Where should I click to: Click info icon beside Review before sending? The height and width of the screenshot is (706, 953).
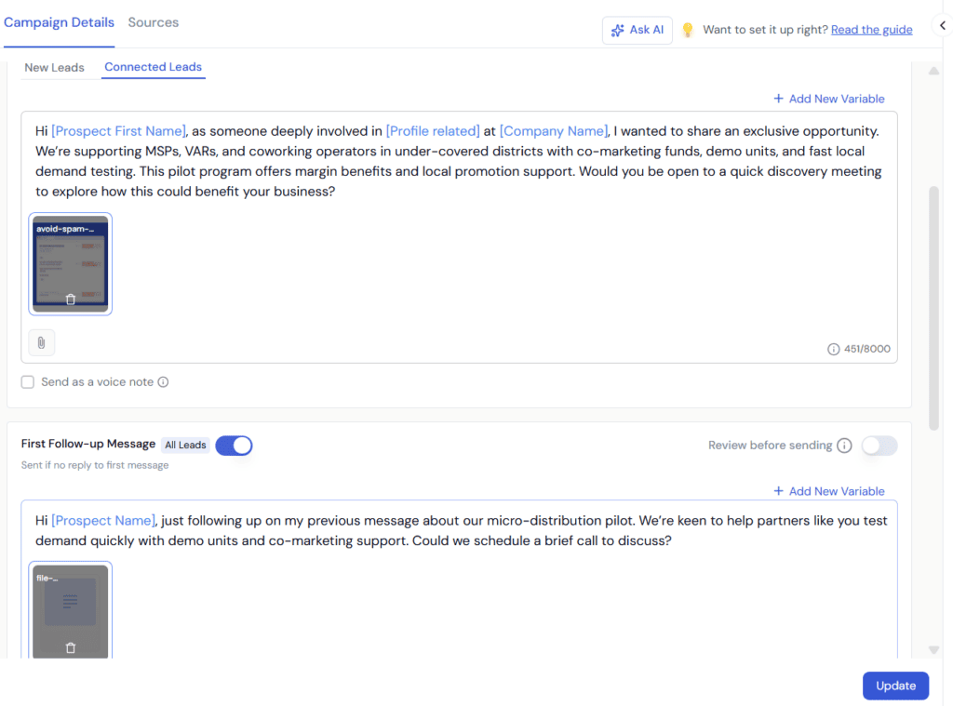coord(844,446)
